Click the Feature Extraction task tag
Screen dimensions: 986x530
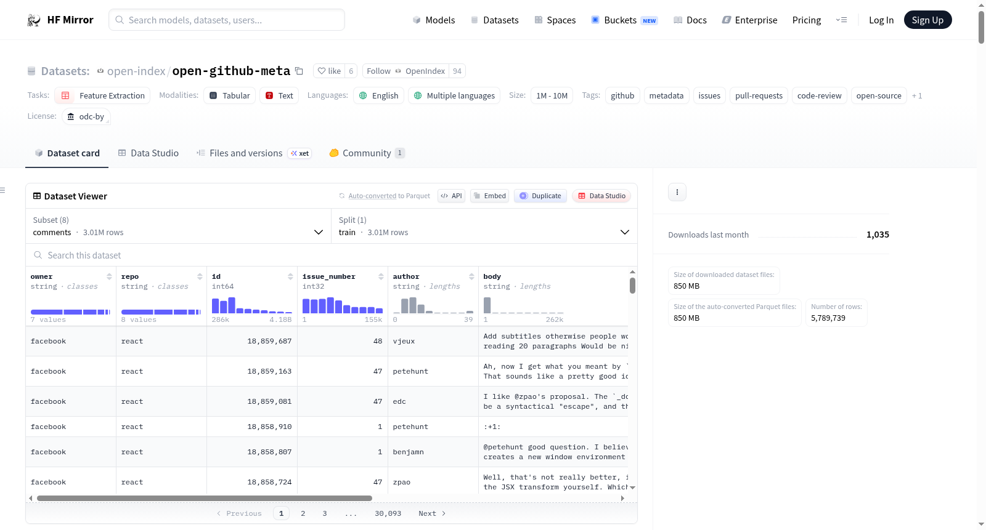pos(102,95)
